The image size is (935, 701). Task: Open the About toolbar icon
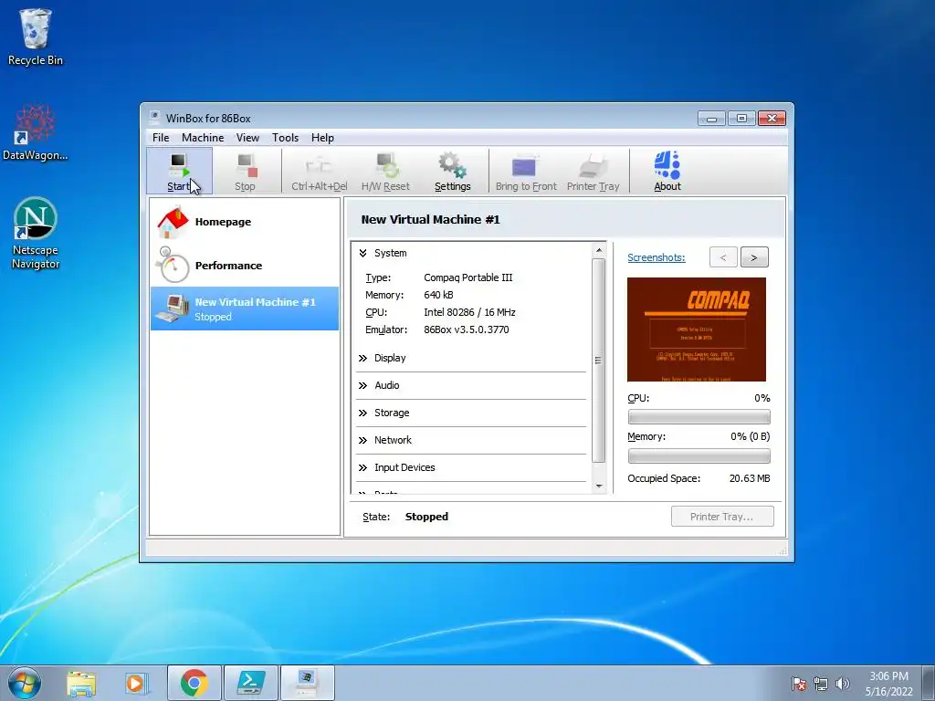coord(667,171)
